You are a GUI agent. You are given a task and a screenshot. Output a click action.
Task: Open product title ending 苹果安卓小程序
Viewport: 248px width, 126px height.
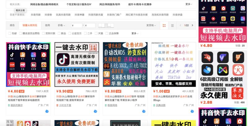click(x=125, y=98)
